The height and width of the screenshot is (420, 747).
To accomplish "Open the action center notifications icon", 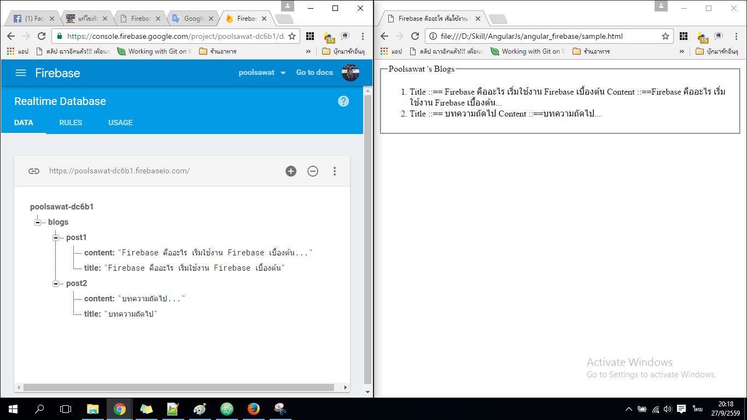I will tap(681, 409).
